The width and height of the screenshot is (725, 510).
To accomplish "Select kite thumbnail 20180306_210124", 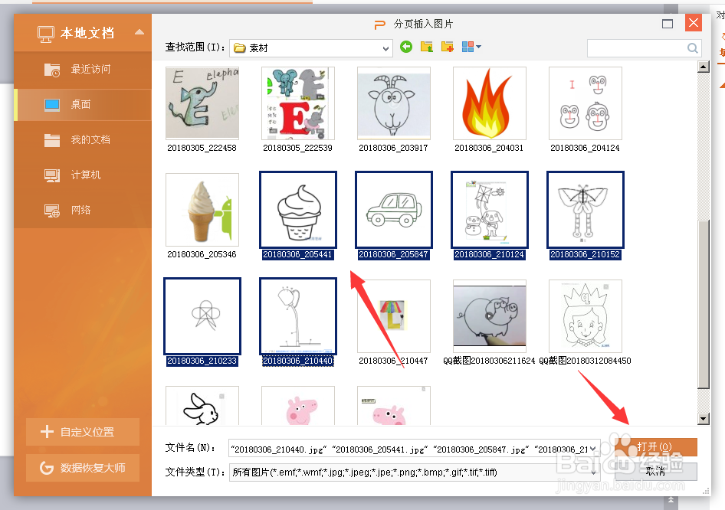I will (489, 210).
